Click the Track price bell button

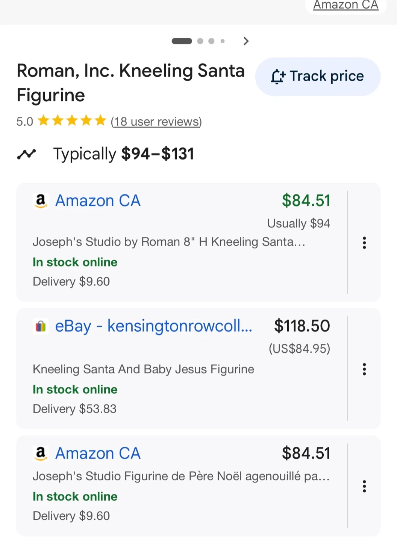317,76
